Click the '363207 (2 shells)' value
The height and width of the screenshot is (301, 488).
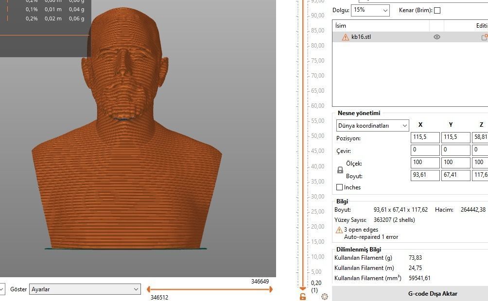point(394,220)
